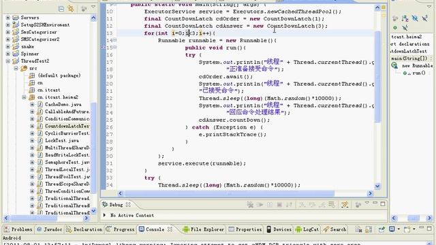Open LockTest.java file
The height and width of the screenshot is (245, 436).
pos(62,141)
